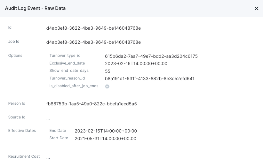Click the Is_disabled_after_job_ends label
This screenshot has width=263, height=167.
pyautogui.click(x=74, y=86)
